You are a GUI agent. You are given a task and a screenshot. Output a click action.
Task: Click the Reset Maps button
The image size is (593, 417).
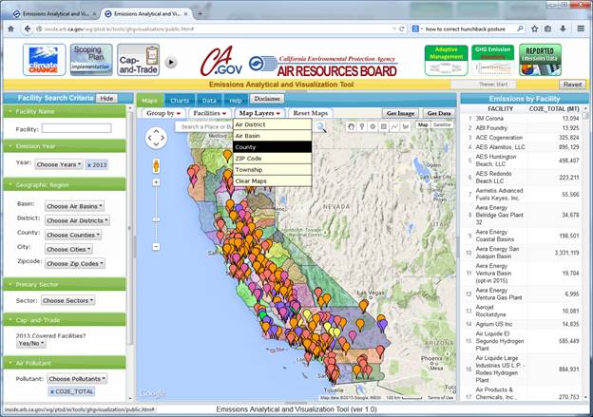tap(311, 113)
